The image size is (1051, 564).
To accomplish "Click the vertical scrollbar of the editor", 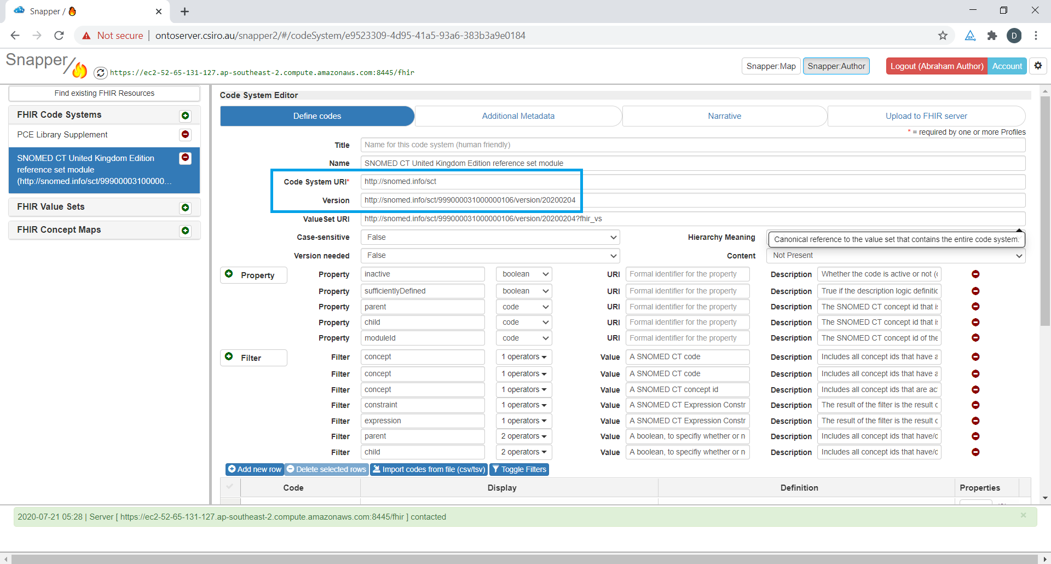I will click(x=1045, y=211).
